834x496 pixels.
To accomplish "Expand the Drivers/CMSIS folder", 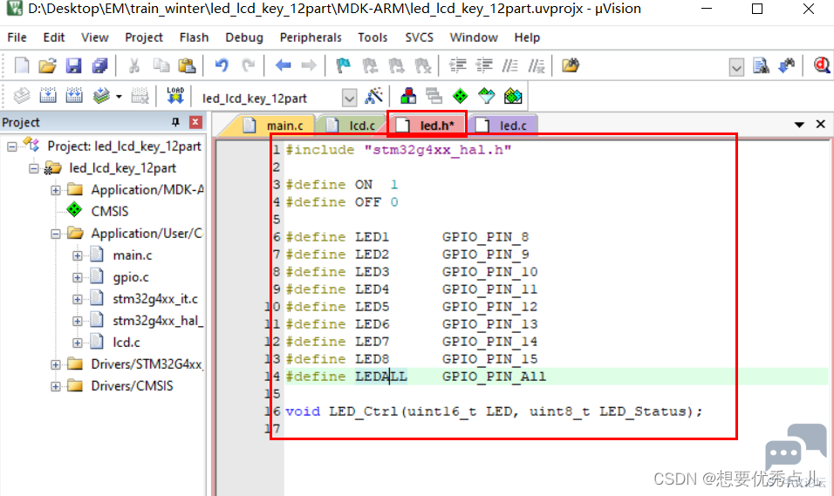I will point(55,386).
